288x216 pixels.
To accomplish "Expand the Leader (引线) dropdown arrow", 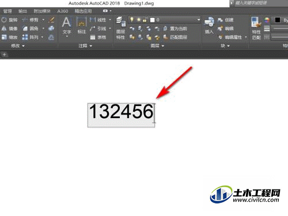I will [x=110, y=29].
